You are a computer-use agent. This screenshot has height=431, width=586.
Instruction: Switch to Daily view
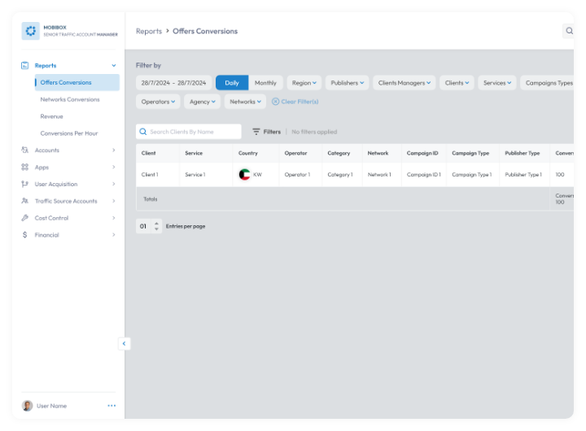pyautogui.click(x=232, y=83)
